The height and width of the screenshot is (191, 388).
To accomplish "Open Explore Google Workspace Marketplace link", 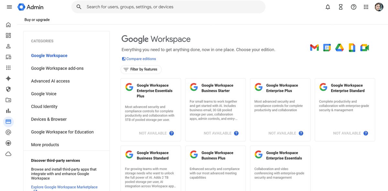I will [x=64, y=187].
